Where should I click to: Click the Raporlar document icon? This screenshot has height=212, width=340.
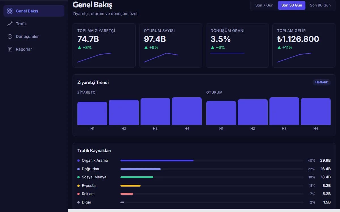tap(10, 49)
